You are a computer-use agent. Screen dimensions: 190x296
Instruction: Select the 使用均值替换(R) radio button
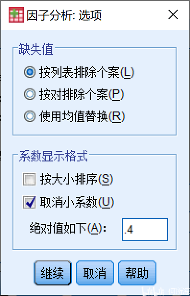click(30, 116)
